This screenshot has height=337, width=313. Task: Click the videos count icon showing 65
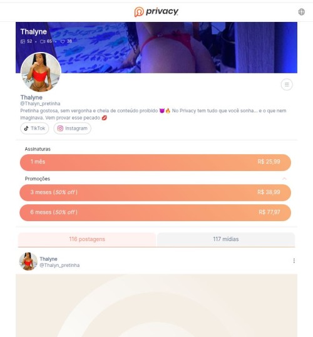click(43, 41)
